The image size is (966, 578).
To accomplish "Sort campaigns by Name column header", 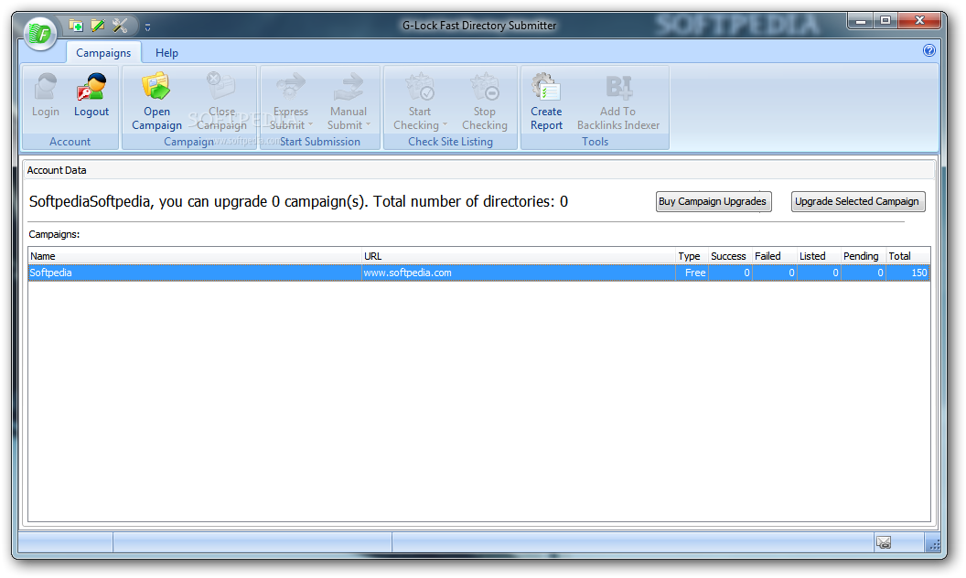I will pos(195,256).
